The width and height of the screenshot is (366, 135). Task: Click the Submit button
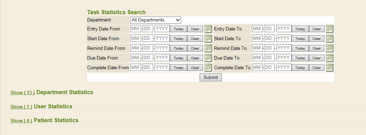coord(211,77)
